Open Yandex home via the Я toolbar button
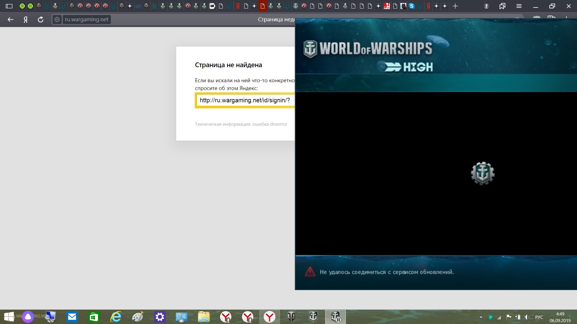 point(26,19)
